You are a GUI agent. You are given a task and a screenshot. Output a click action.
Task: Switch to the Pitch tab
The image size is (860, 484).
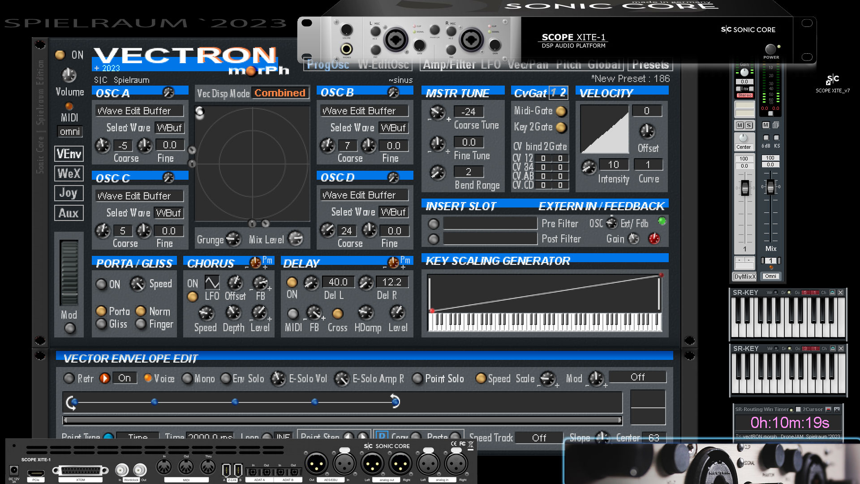click(568, 65)
